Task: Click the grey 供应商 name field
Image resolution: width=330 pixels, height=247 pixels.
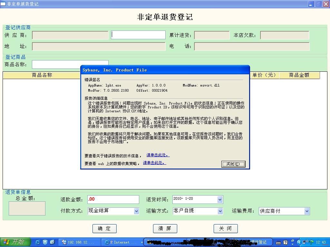Action: click(70, 35)
